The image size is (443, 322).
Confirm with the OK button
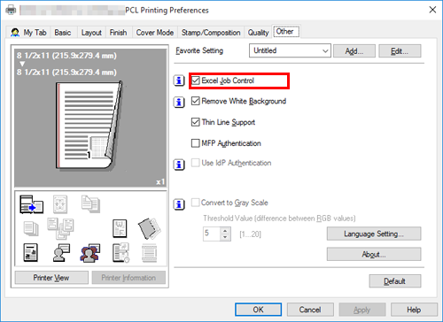point(259,310)
